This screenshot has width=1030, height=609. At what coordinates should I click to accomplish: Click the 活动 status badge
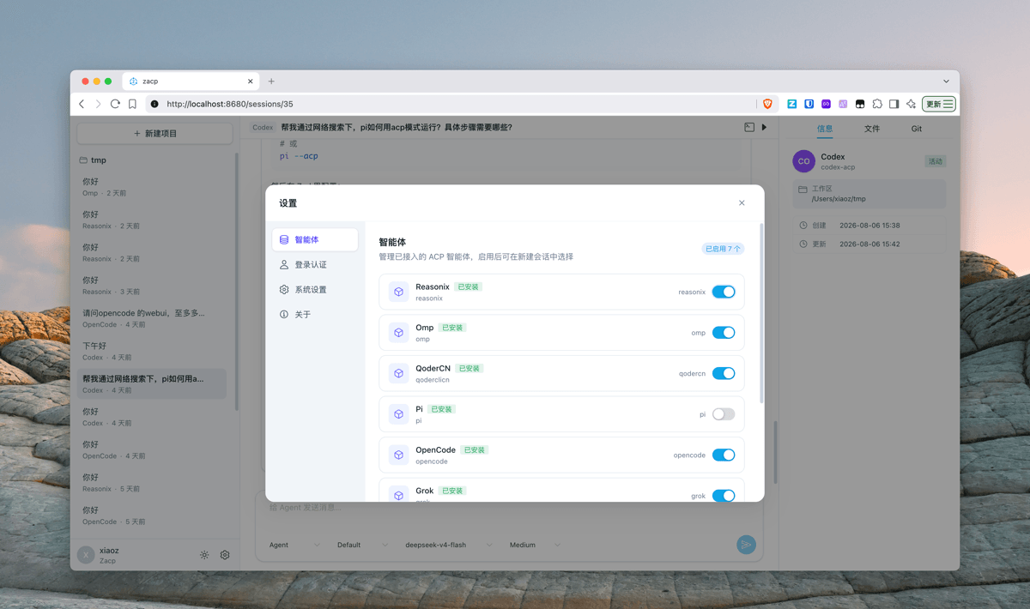click(935, 161)
